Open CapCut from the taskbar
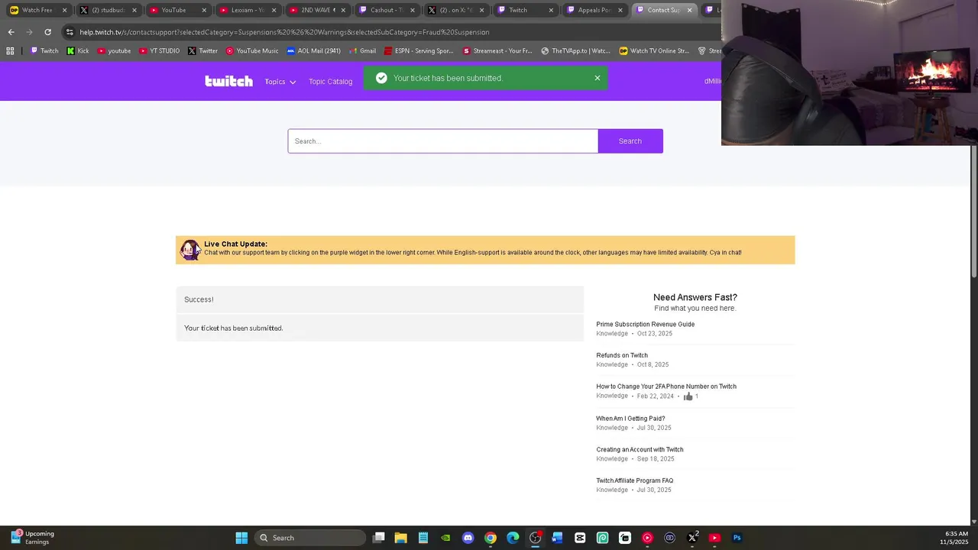978x550 pixels. [580, 538]
